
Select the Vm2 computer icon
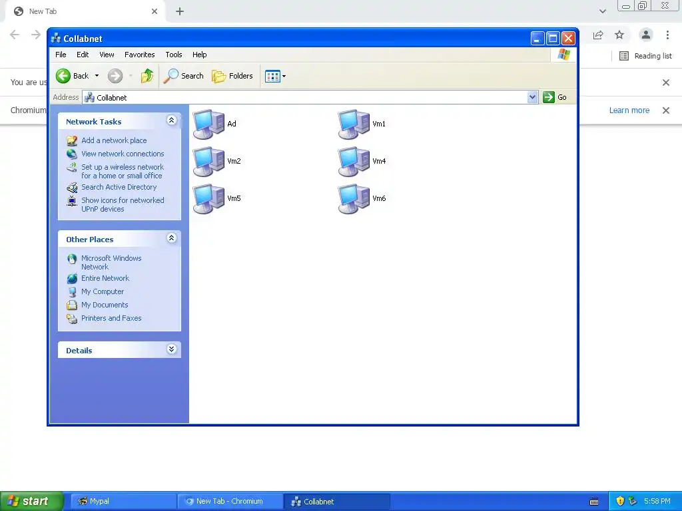pyautogui.click(x=209, y=162)
